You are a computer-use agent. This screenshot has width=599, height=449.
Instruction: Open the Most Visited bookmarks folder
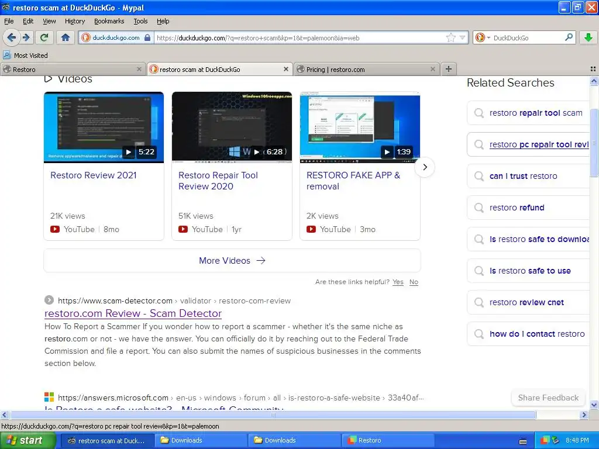[x=26, y=56]
